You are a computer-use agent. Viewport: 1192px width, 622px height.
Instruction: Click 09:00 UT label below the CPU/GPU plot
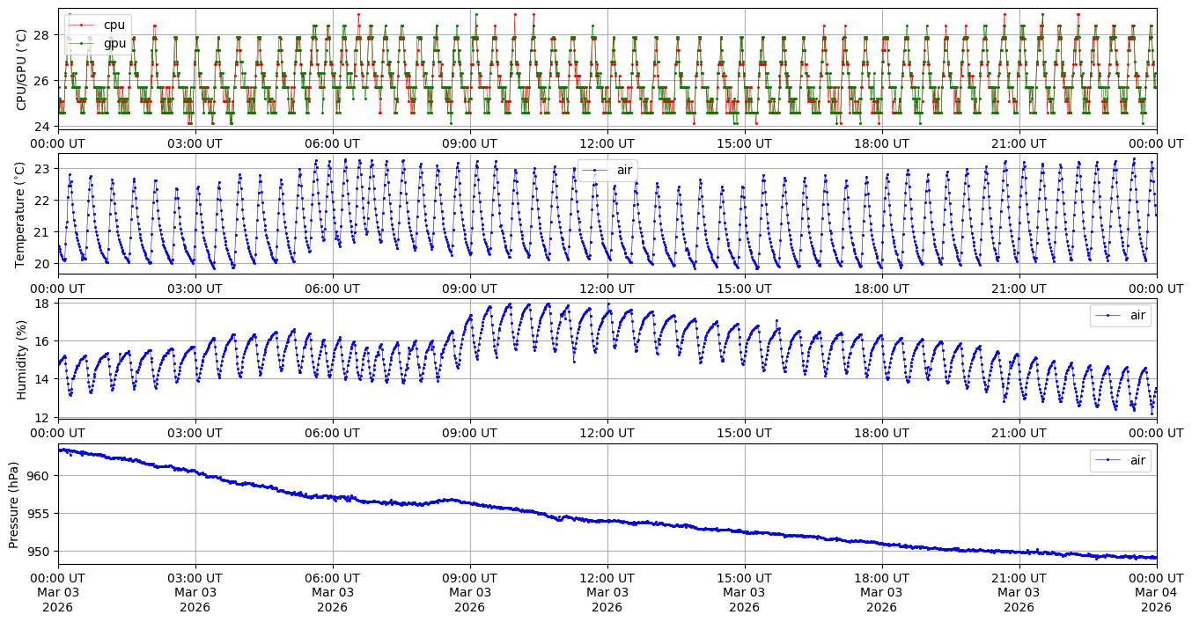(x=469, y=143)
